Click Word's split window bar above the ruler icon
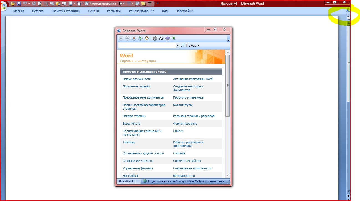The image size is (360, 201). [x=349, y=15]
